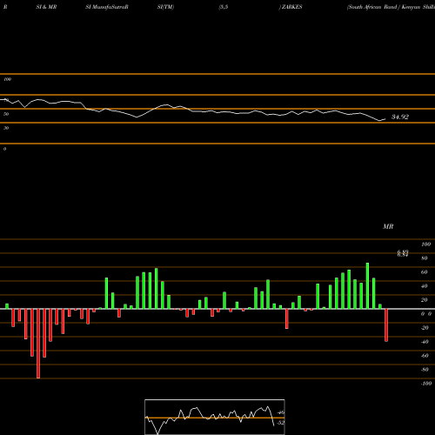This screenshot has height=435, width=435.
Task: Click the ZARKES symbol text in the header
Action: click(291, 7)
